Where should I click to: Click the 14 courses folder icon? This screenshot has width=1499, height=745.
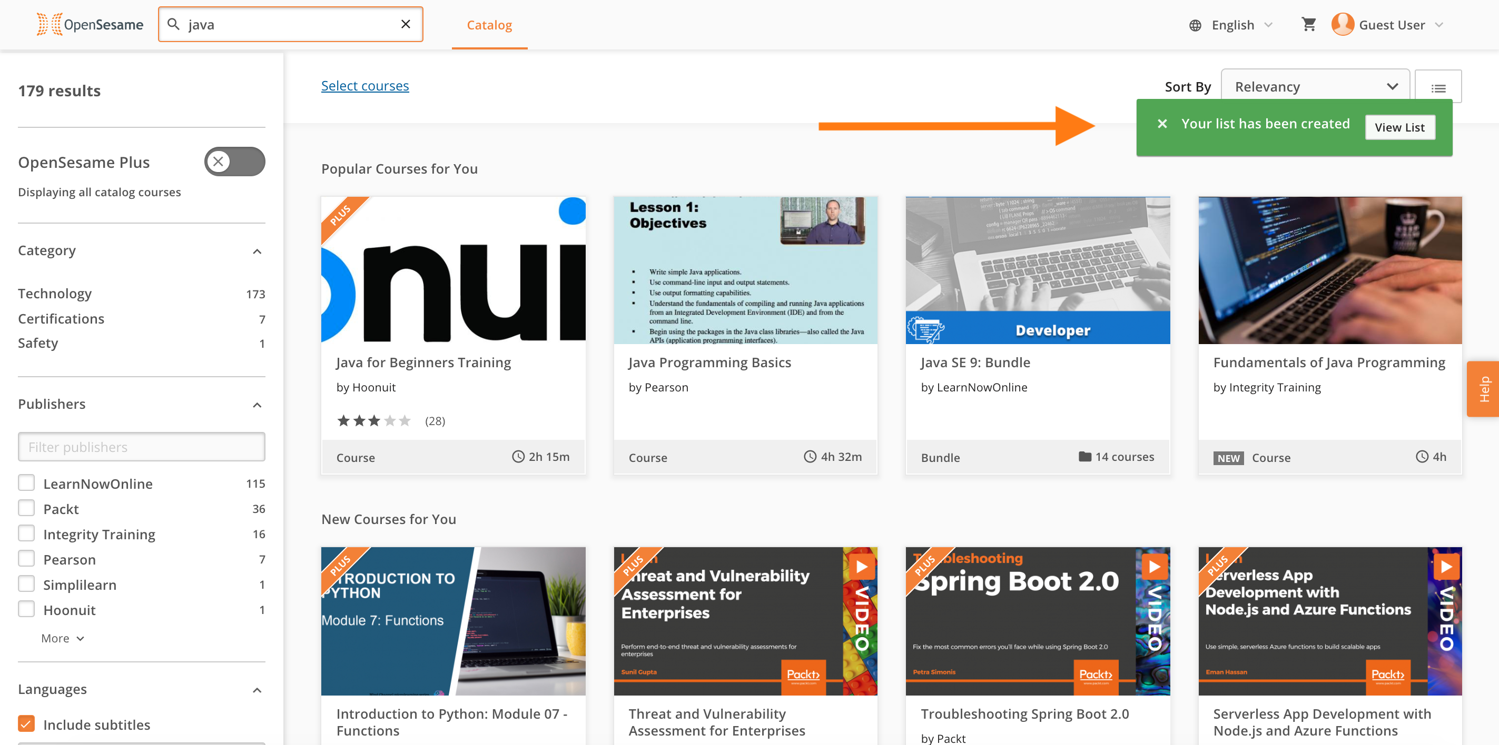pyautogui.click(x=1084, y=457)
